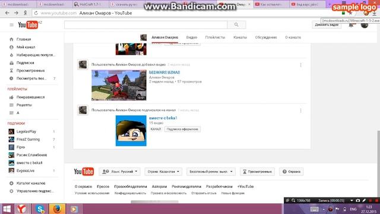
Task: Open the Правообладателям footer link
Action: click(x=131, y=186)
